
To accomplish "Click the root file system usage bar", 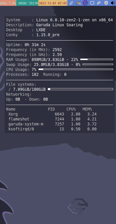I will [80, 89].
